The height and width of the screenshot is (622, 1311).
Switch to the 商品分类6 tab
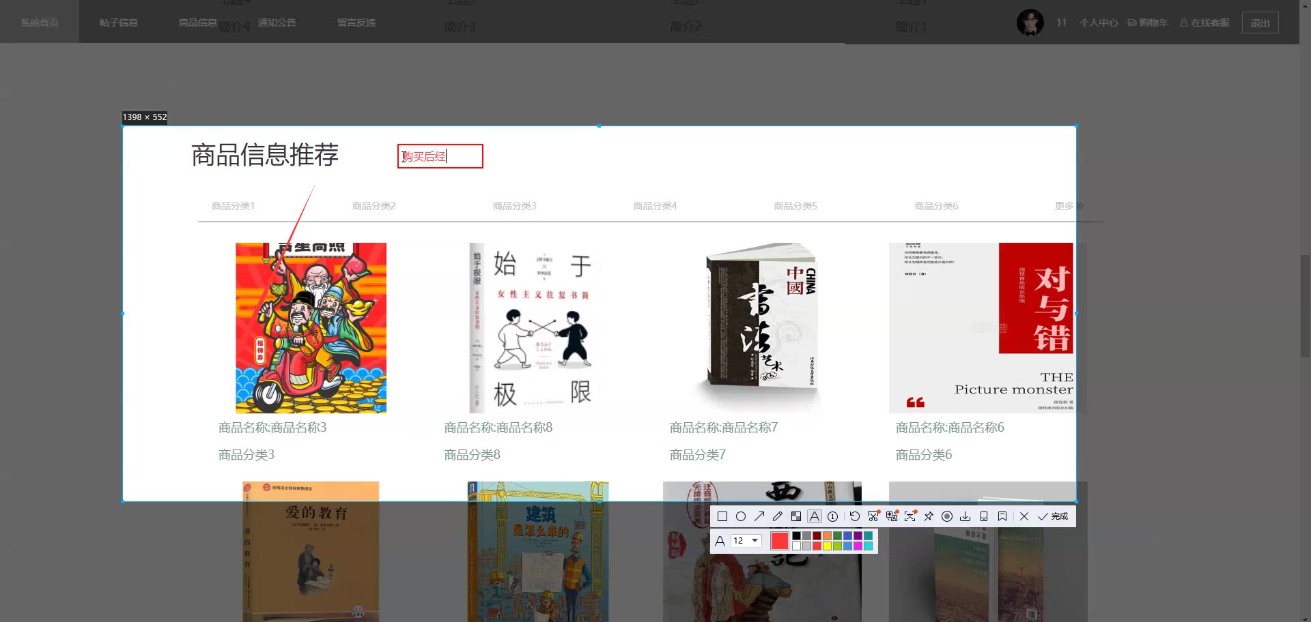pyautogui.click(x=936, y=206)
